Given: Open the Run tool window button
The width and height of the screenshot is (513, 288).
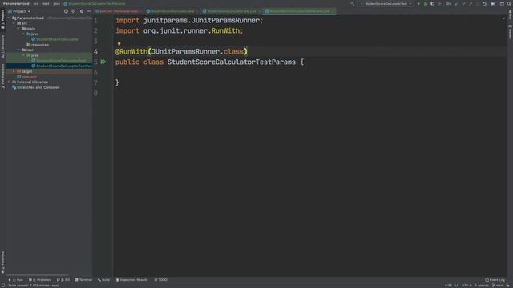Looking at the screenshot, I should pos(16,280).
